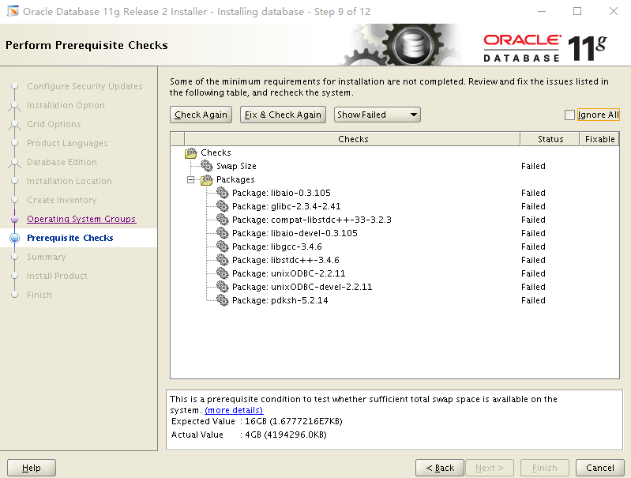
Task: Click the Actual Value 4GB text
Action: pyautogui.click(x=249, y=435)
